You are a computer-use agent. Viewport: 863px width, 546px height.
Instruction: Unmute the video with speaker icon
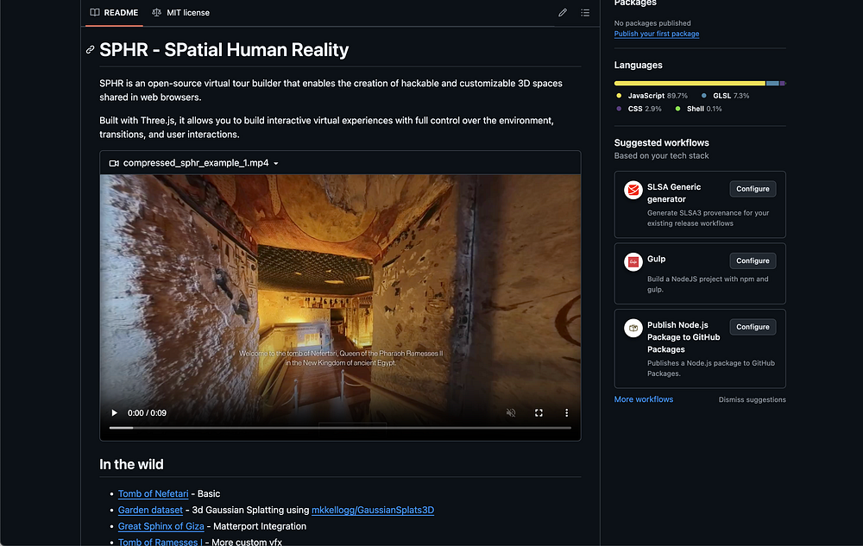pos(511,413)
